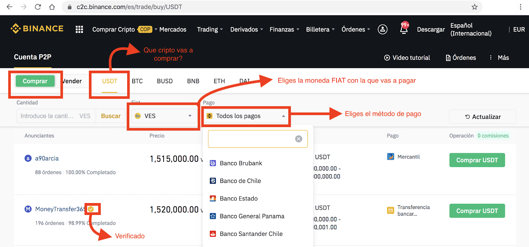Click the Banco de Chile logo icon
This screenshot has height=247, width=529.
pyautogui.click(x=213, y=181)
